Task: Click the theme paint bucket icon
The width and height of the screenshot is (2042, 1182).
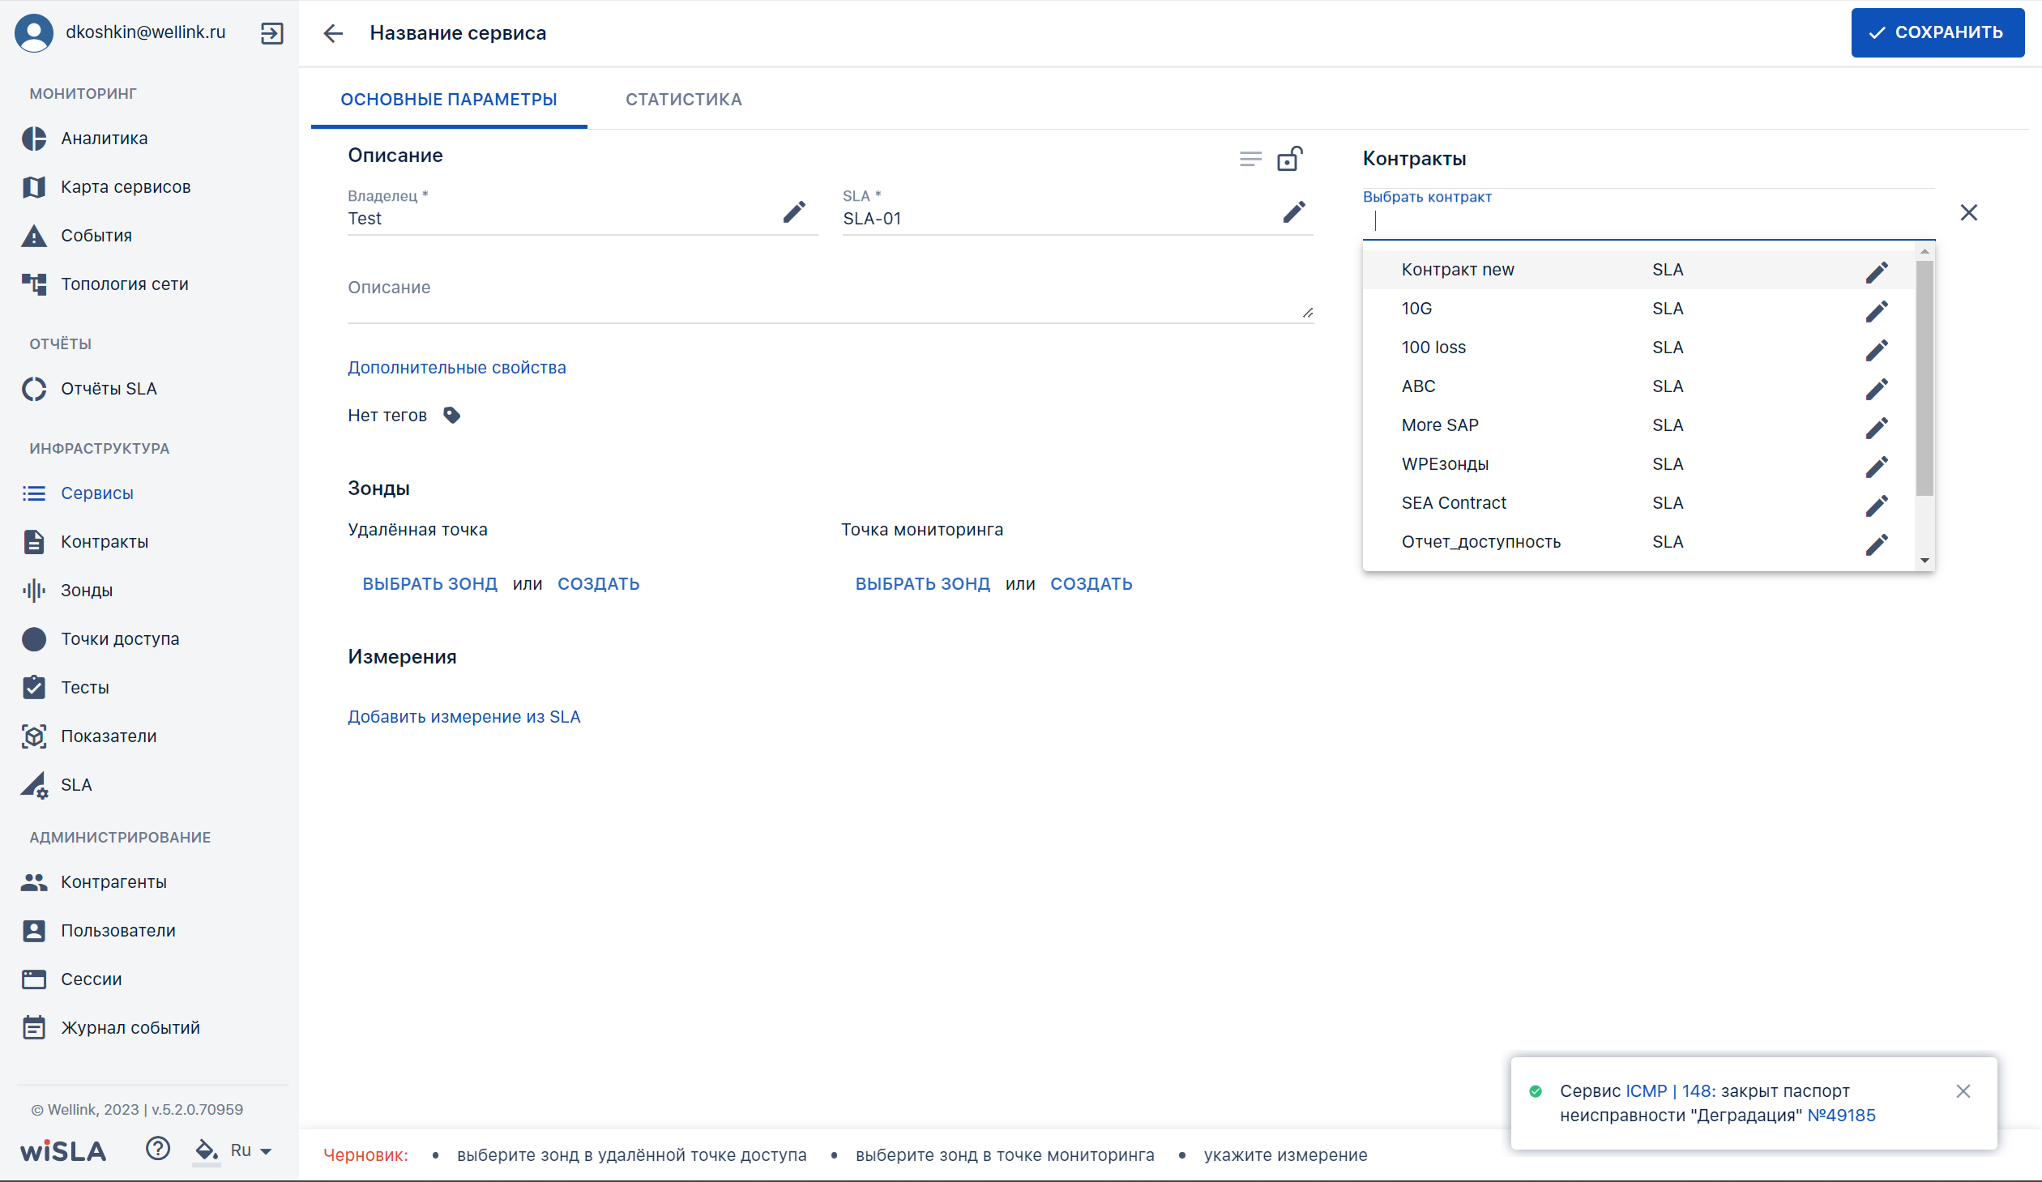Action: tap(207, 1150)
